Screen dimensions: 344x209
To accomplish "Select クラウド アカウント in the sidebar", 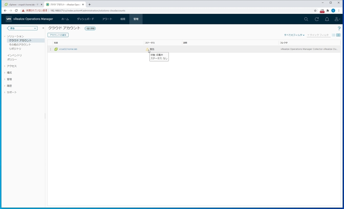I will point(20,41).
